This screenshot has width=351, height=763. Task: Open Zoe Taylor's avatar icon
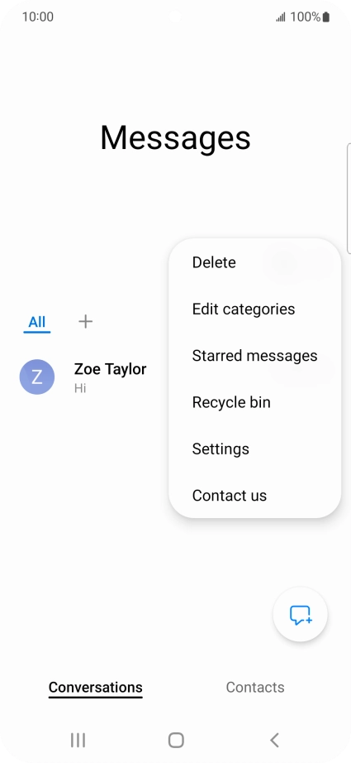pyautogui.click(x=37, y=377)
